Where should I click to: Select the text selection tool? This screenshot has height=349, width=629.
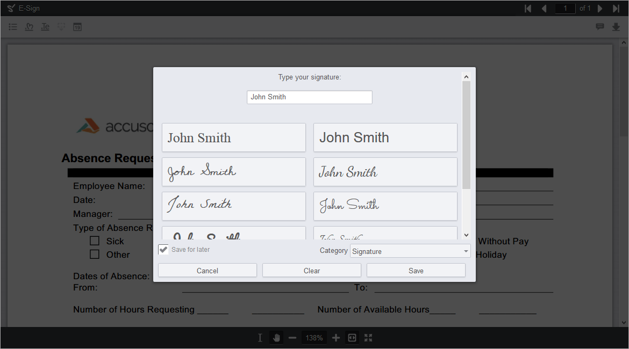[260, 337]
